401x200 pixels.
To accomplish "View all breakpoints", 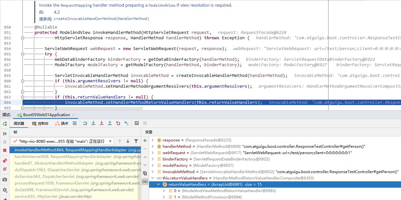I will [5, 161].
